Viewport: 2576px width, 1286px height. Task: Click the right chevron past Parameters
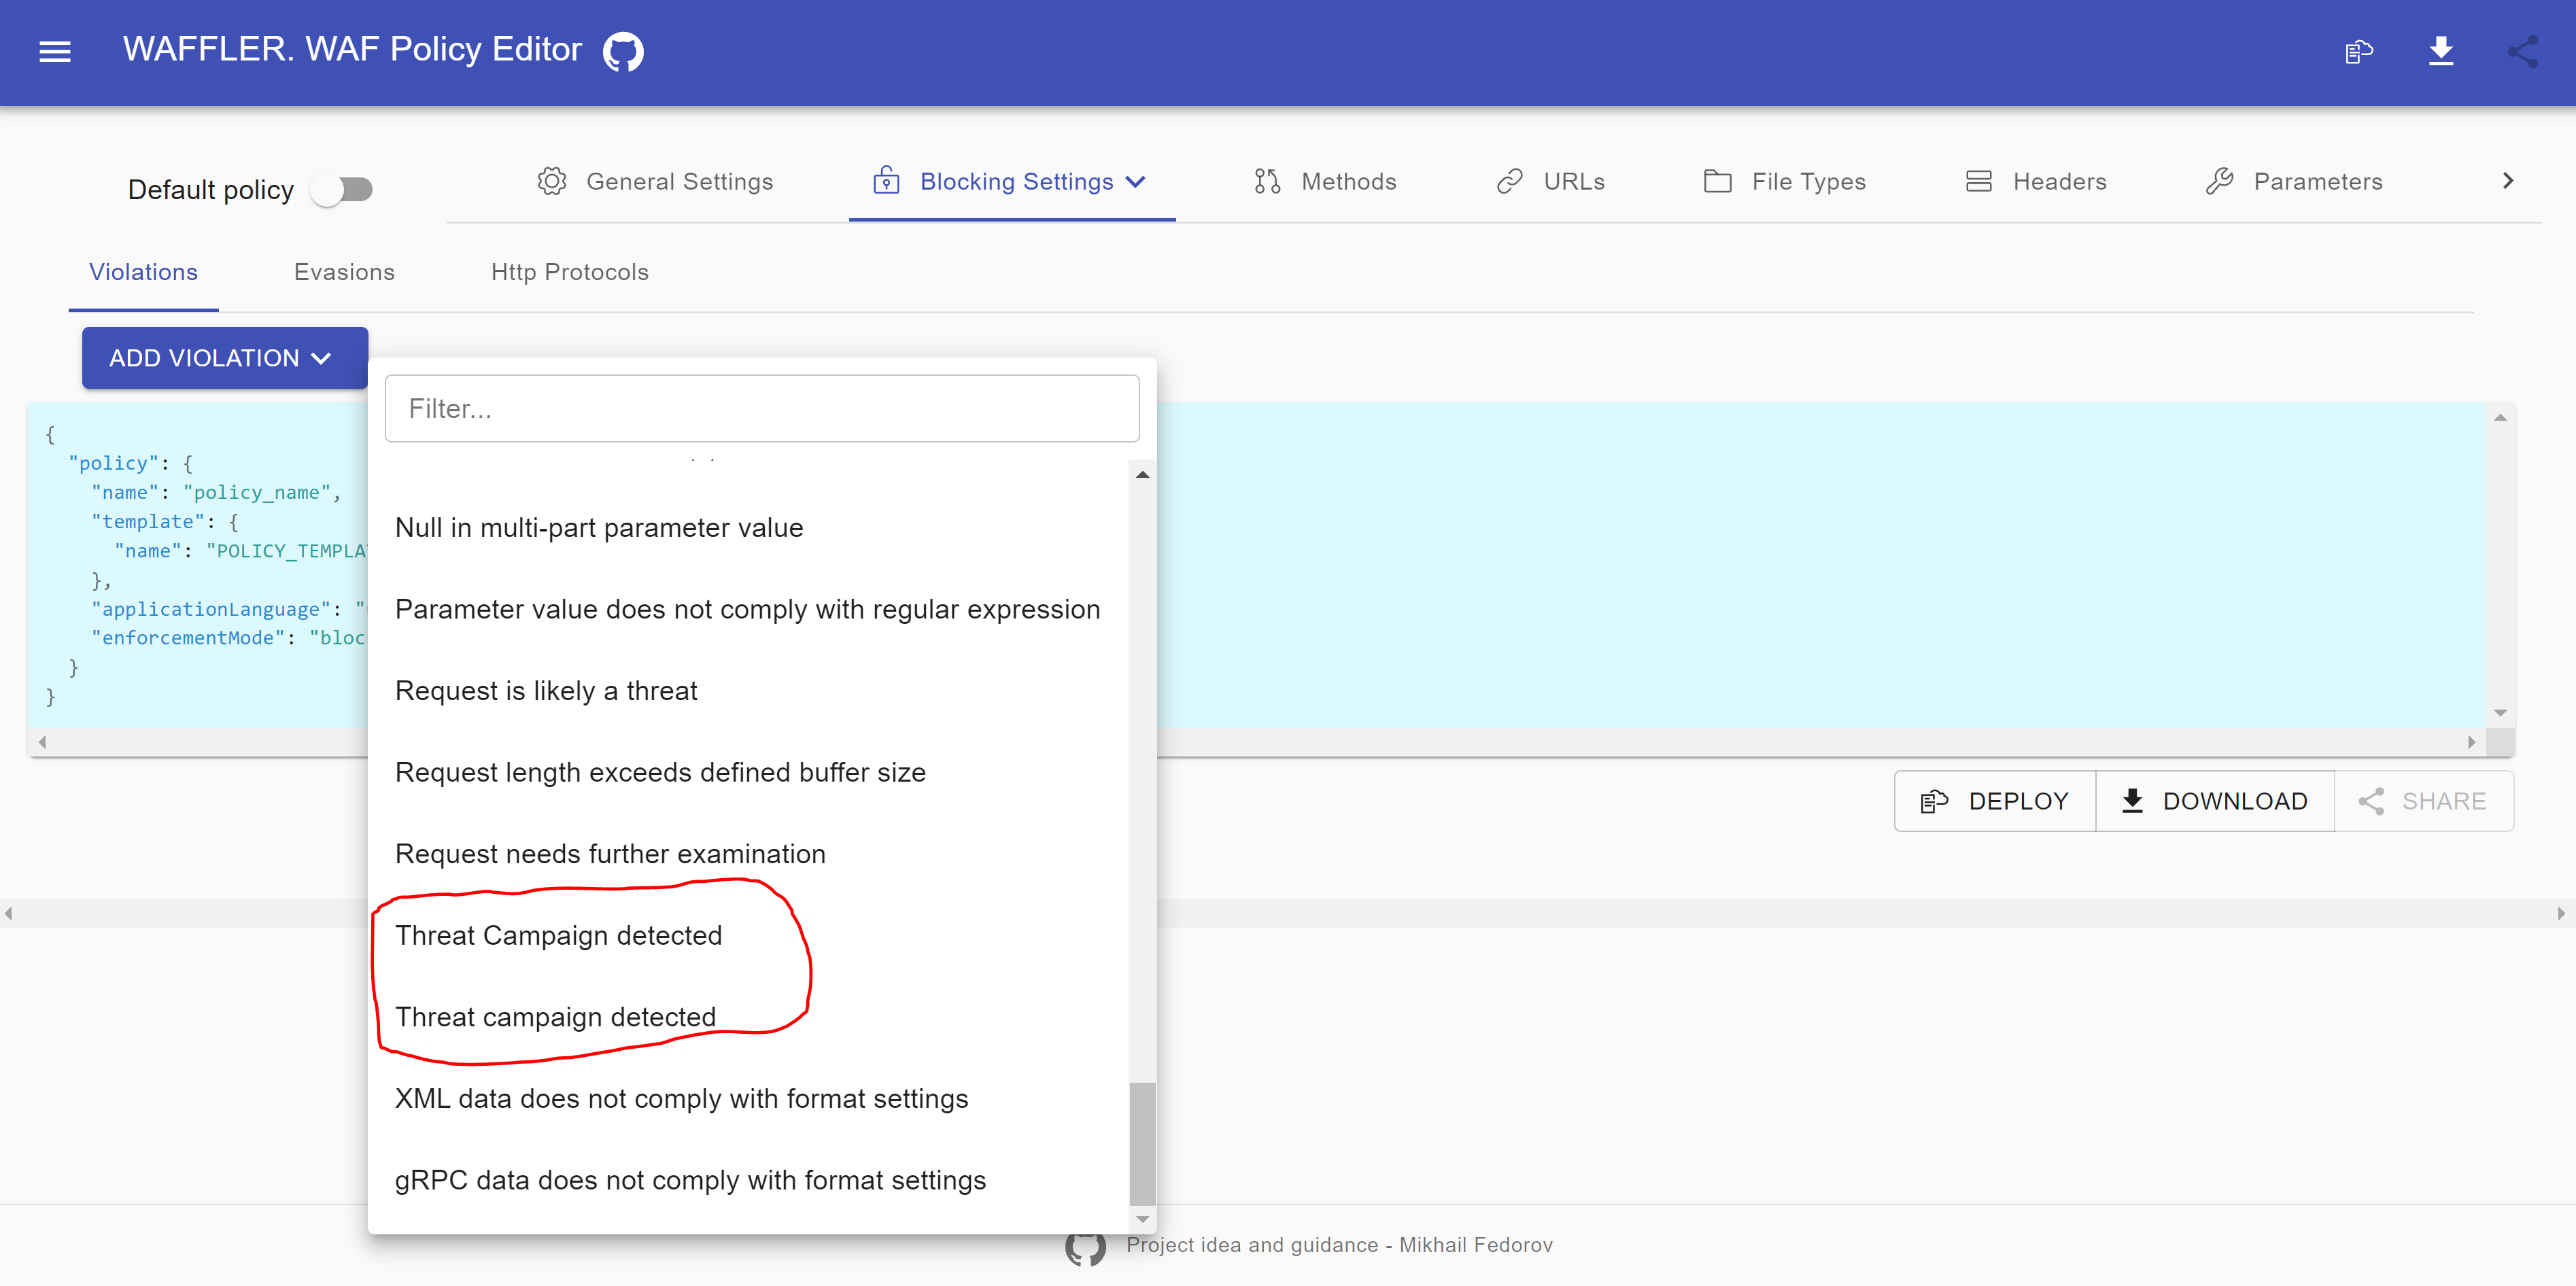point(2508,181)
